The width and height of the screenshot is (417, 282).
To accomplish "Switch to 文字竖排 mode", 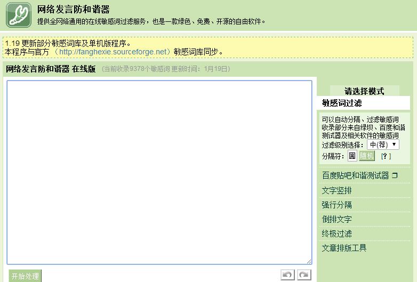I will (x=336, y=190).
